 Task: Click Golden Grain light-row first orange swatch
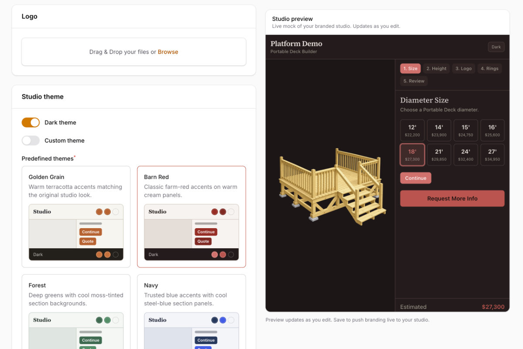click(99, 212)
